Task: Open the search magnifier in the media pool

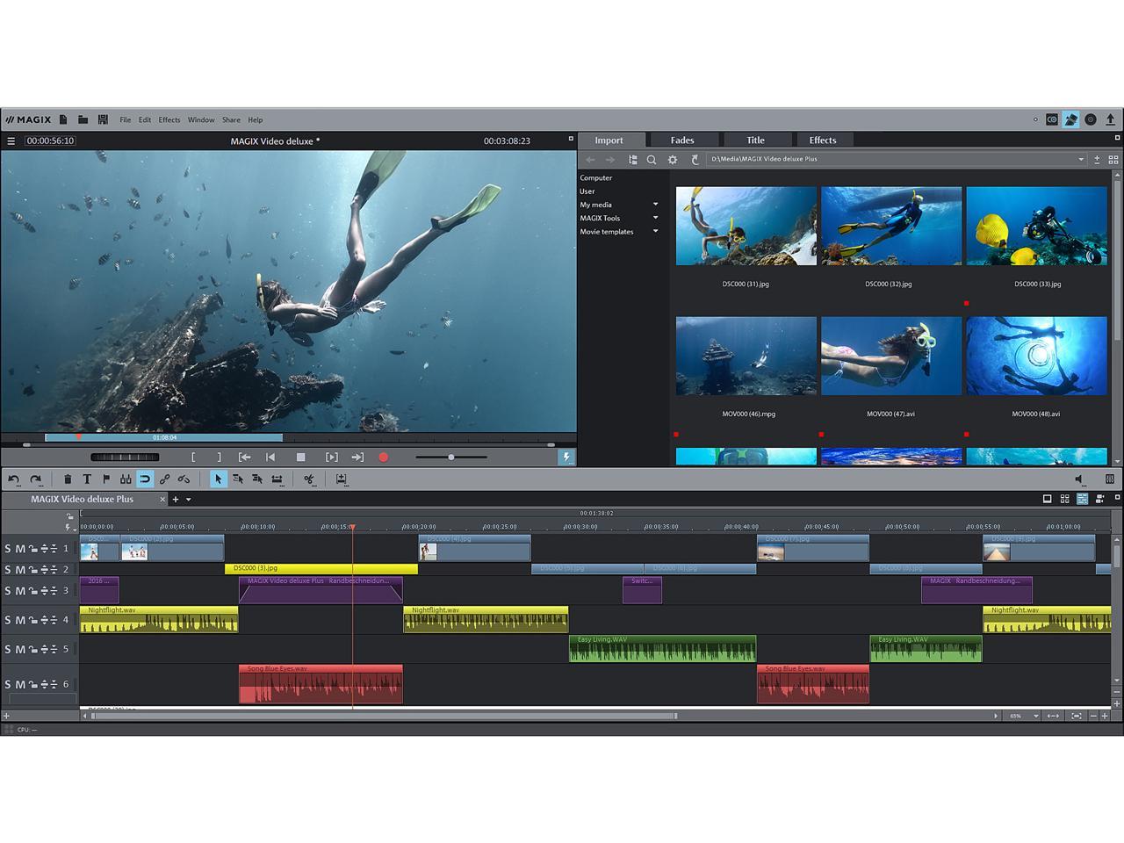Action: pyautogui.click(x=652, y=160)
